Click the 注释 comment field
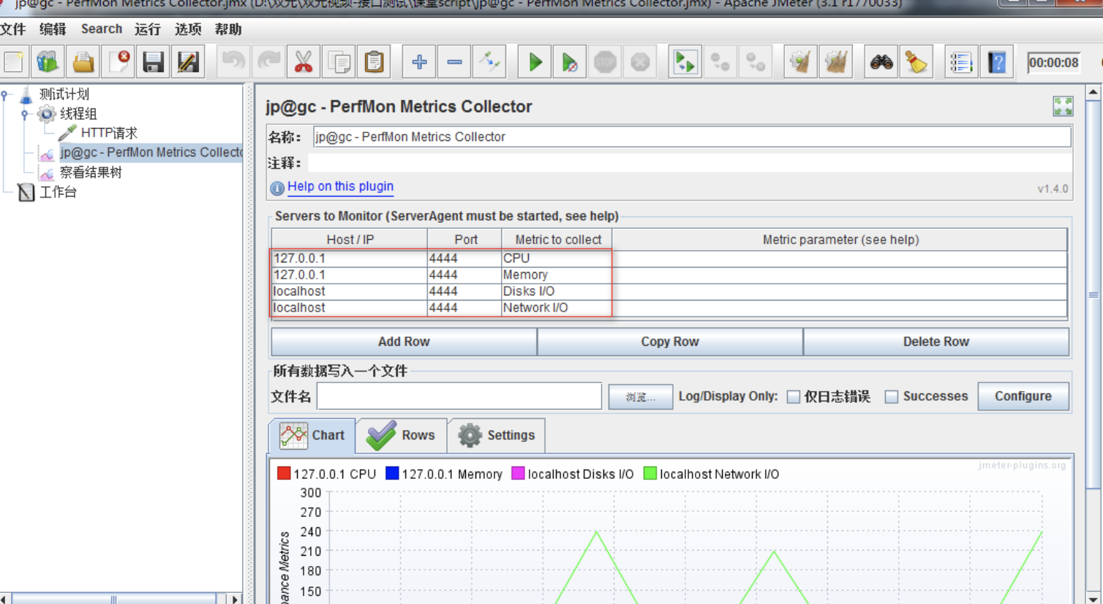The image size is (1103, 604). click(690, 163)
